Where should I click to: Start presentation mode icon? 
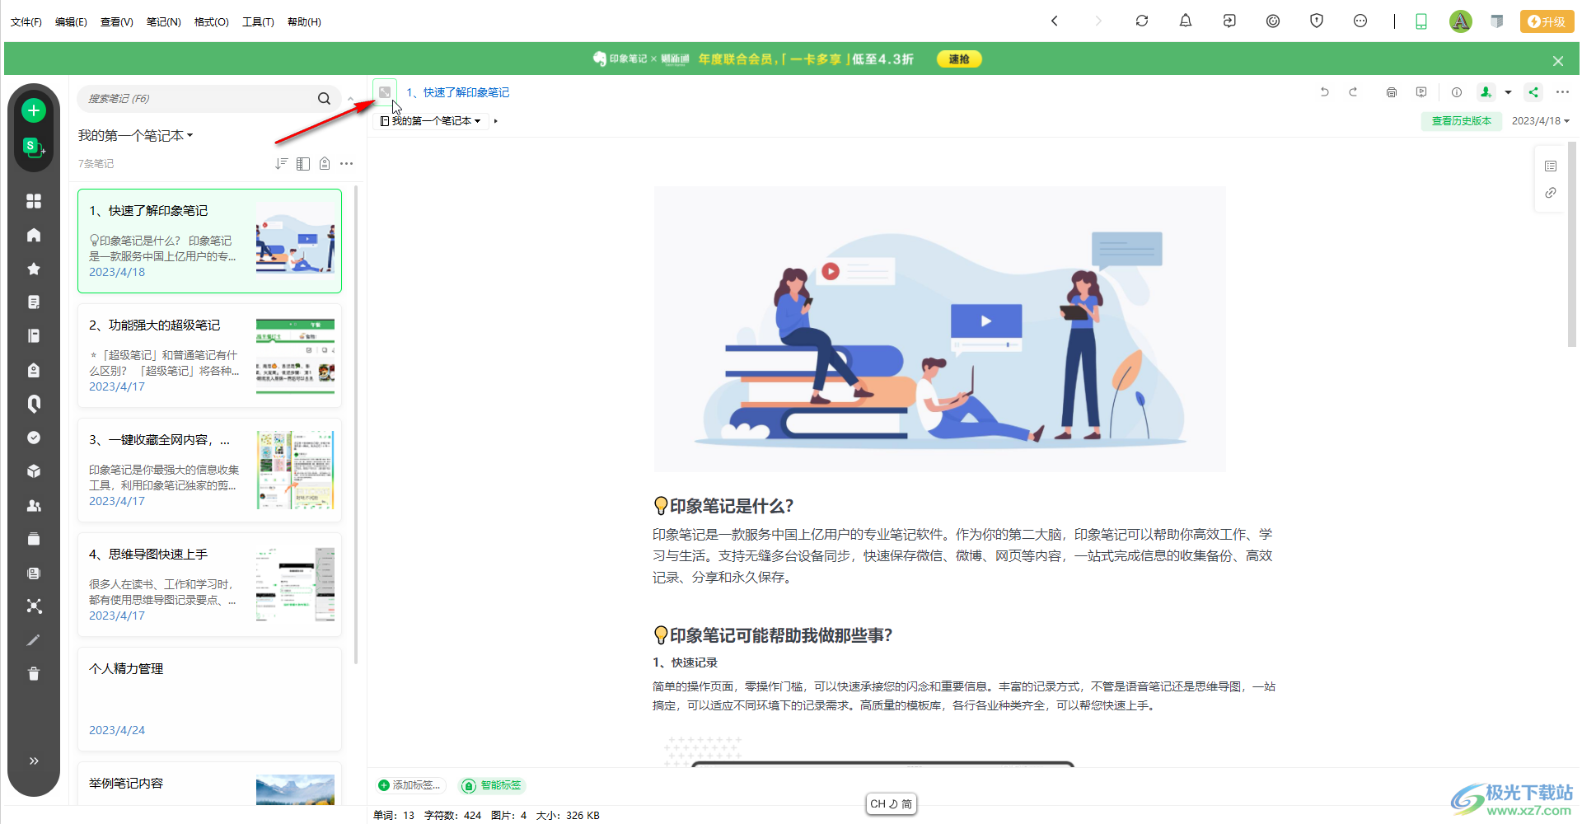point(1421,92)
